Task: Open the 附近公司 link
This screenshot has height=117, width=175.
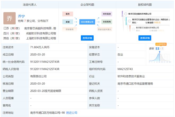Action: (x=72, y=113)
